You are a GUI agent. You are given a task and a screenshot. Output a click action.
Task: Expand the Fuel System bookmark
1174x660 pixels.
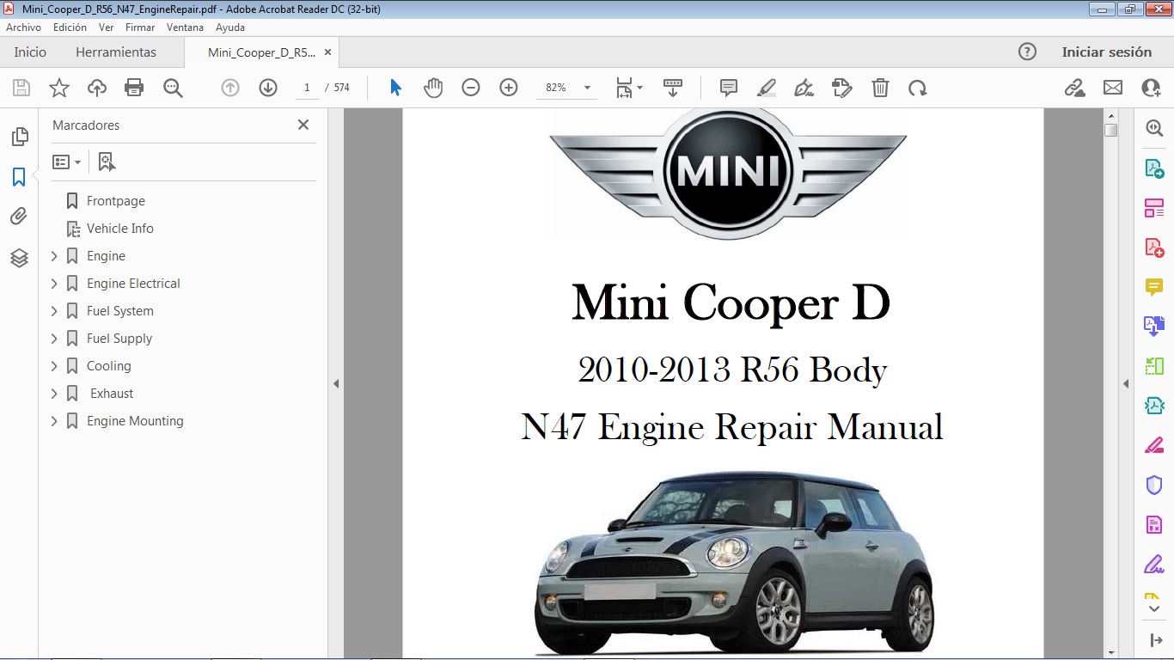click(54, 310)
